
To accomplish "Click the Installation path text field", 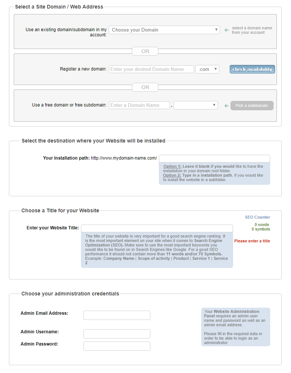I will point(214,158).
